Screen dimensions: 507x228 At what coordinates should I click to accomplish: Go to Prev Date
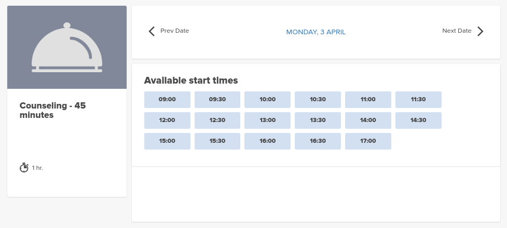pyautogui.click(x=174, y=31)
